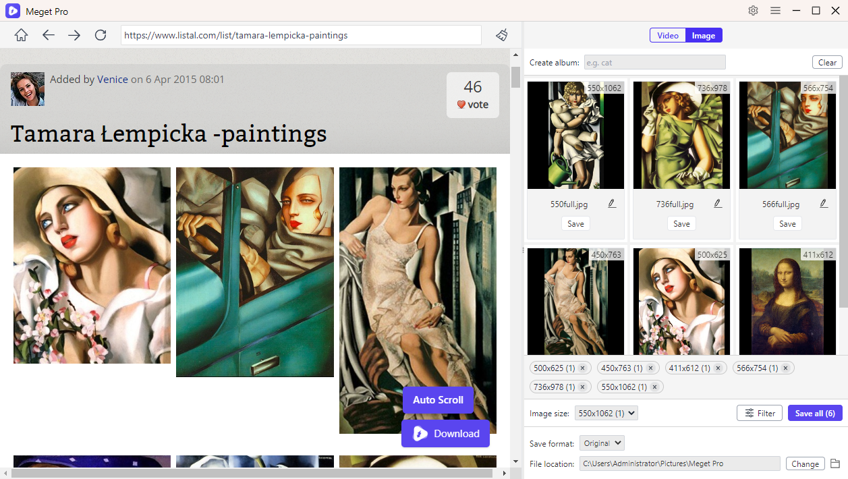Rename 550full.jpg with pencil icon

(x=612, y=203)
